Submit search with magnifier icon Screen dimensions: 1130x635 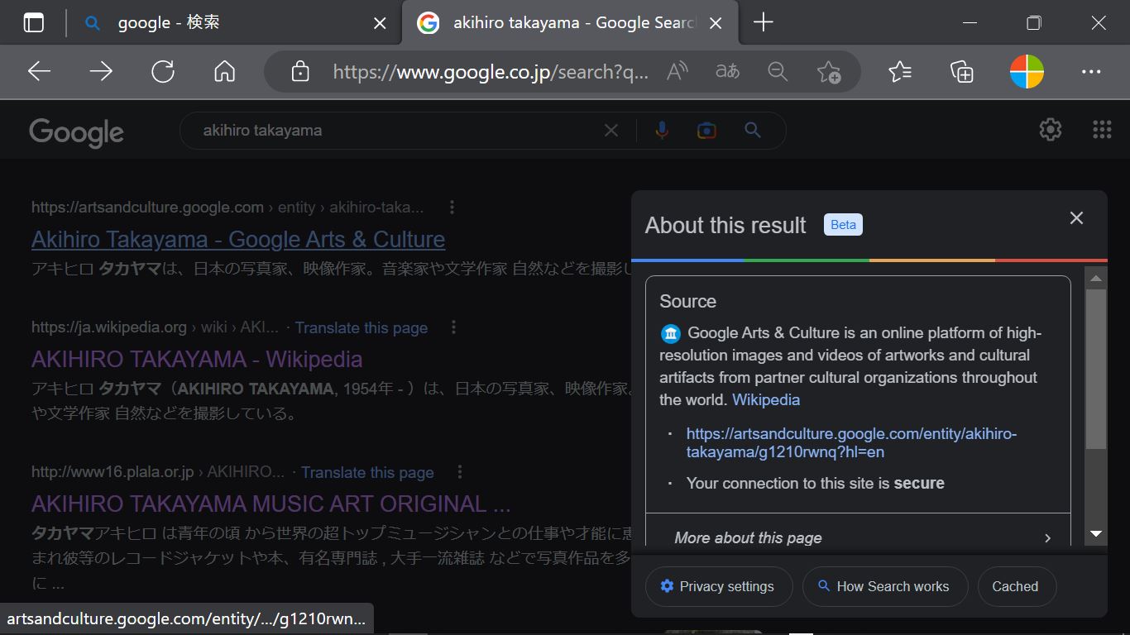(753, 130)
